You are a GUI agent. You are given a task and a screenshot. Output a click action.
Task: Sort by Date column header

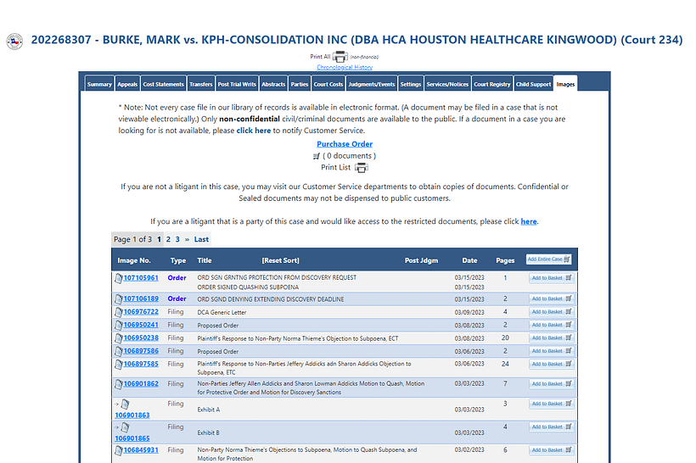[x=469, y=260]
